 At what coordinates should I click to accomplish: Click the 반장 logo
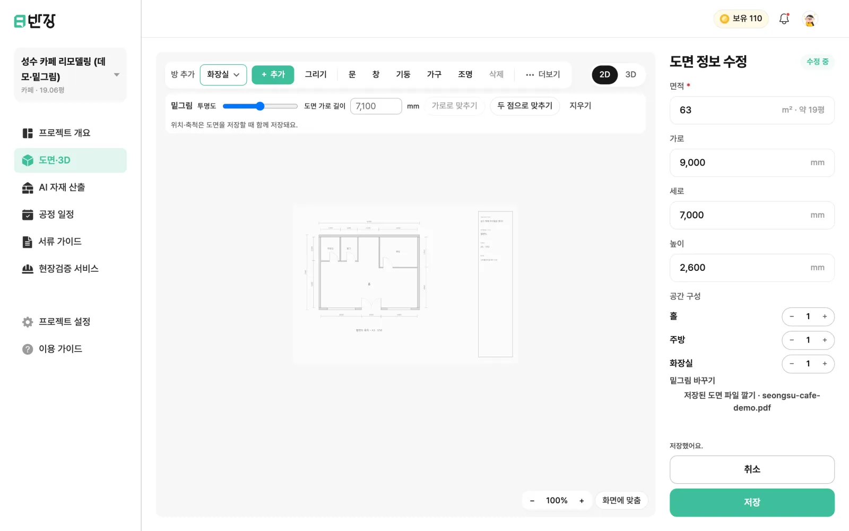(x=34, y=21)
